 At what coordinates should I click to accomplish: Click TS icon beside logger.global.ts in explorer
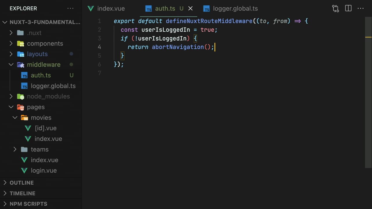pos(25,86)
